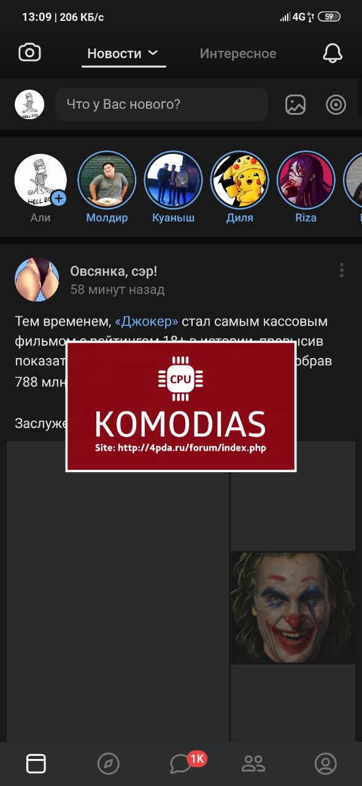Open the profile icon in bottom bar
362x786 pixels.
[x=326, y=763]
